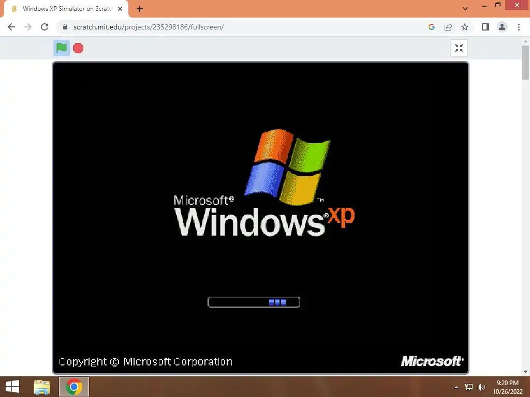Screen dimensions: 530x397
Task: Open Google search icon in address bar
Action: (x=431, y=27)
